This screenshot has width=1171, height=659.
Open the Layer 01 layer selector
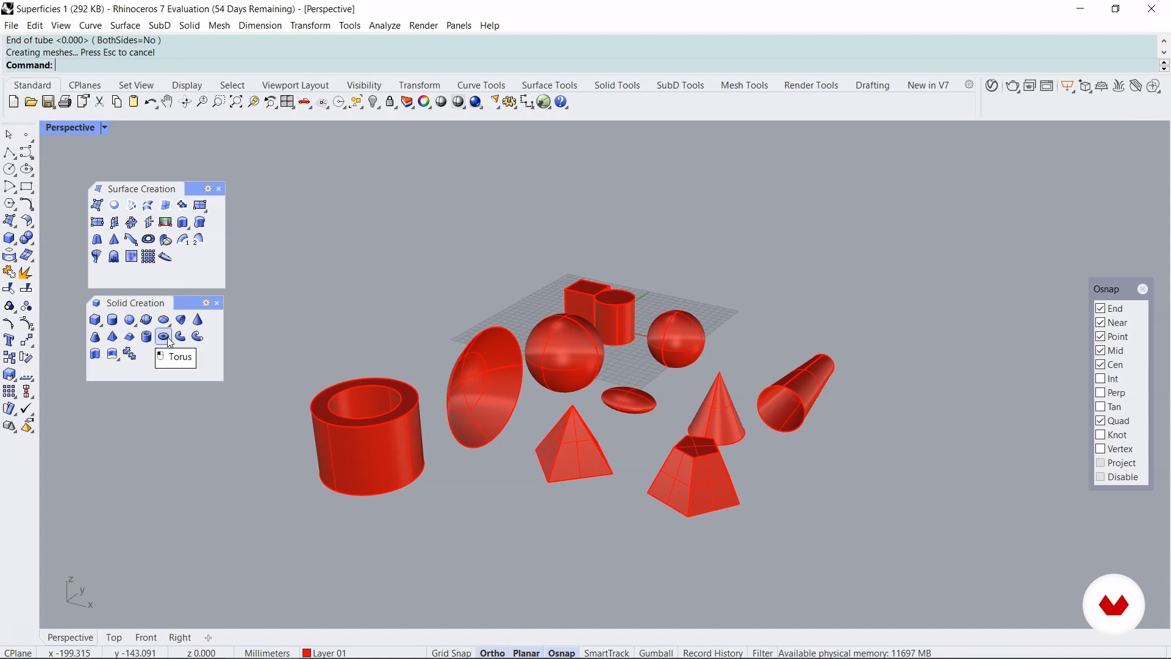click(329, 653)
